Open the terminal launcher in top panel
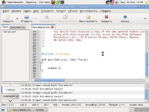The width and height of the screenshot is (149, 112). [62, 2]
